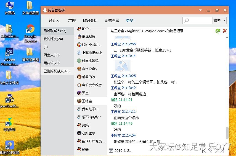This screenshot has width=236, height=156.
Task: Select the 我的好友(24) group
Action: [53, 39]
